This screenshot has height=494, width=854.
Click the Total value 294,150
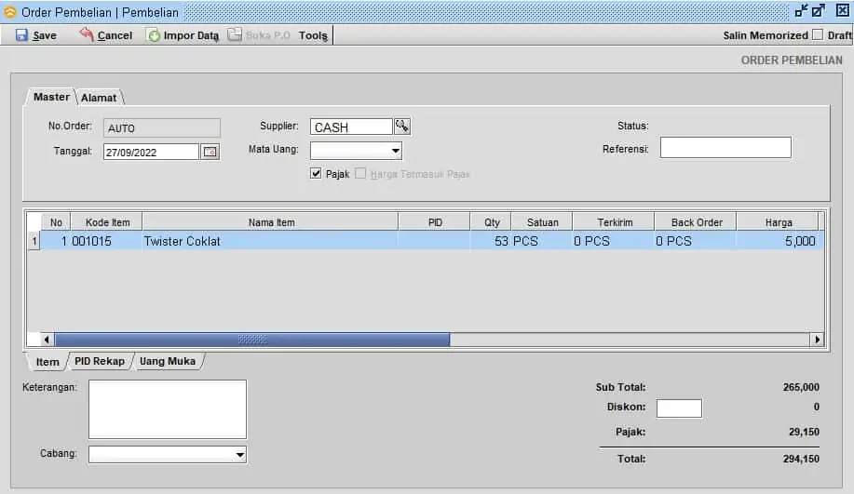click(x=801, y=459)
